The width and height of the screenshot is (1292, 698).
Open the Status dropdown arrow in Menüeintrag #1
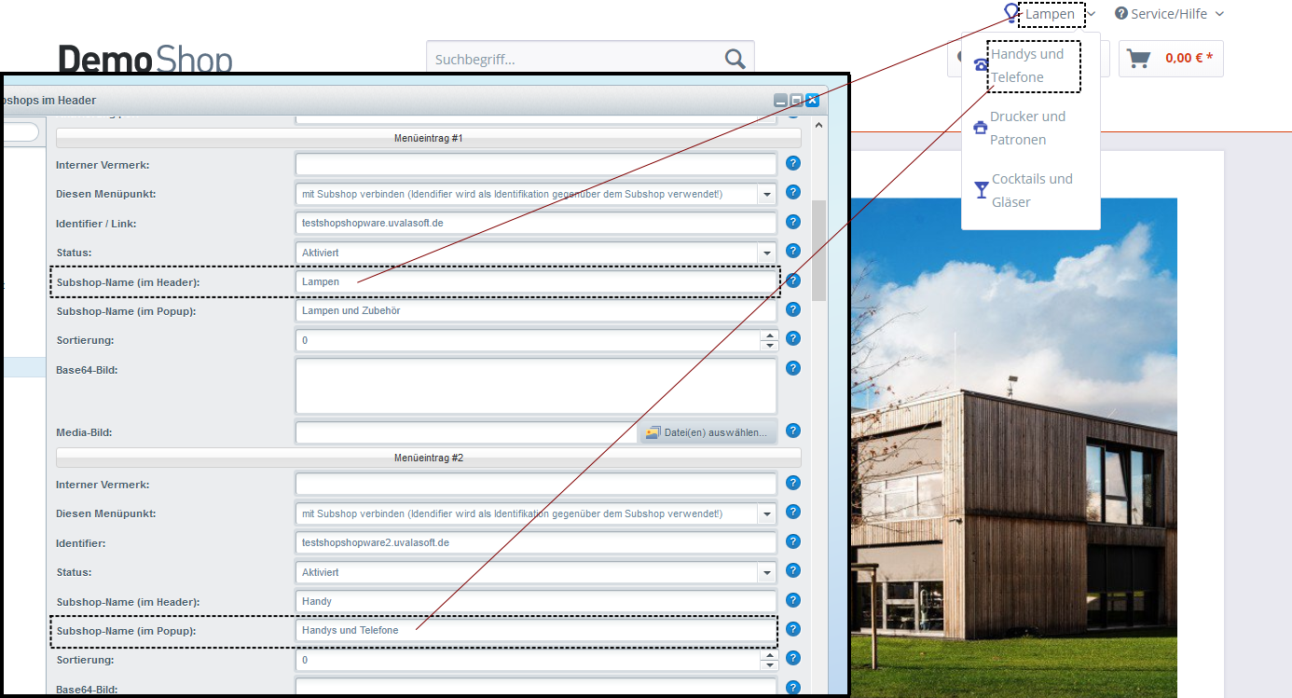click(767, 253)
